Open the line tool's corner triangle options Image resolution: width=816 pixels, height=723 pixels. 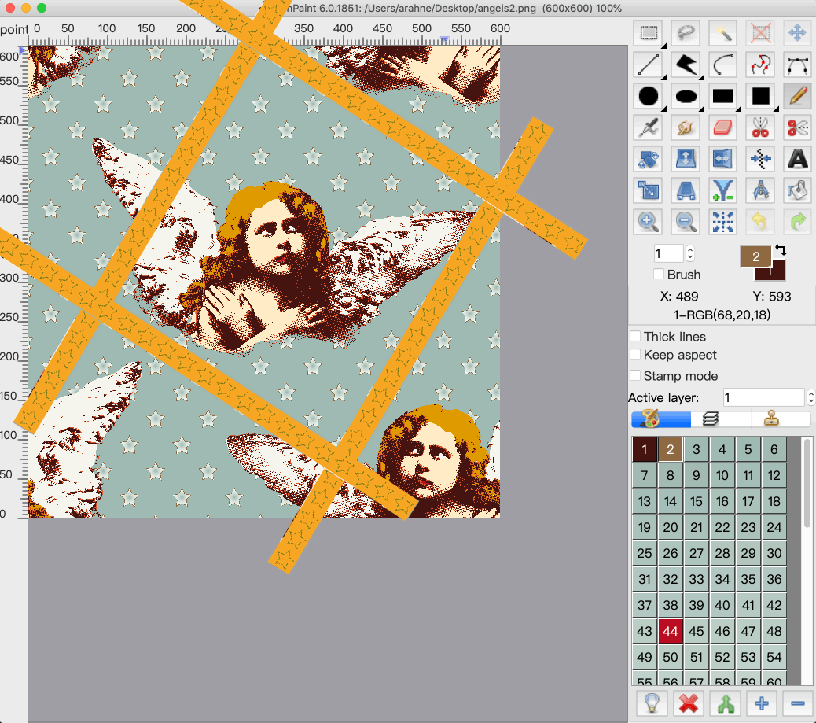point(663,78)
